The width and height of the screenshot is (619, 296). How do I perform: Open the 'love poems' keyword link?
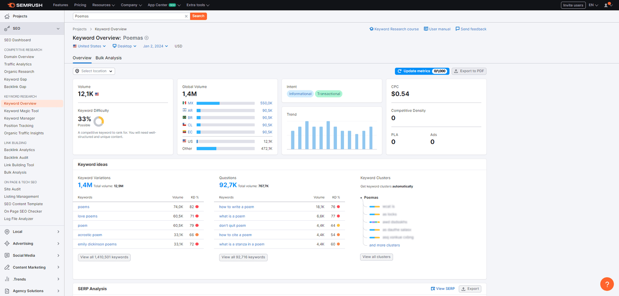point(87,216)
